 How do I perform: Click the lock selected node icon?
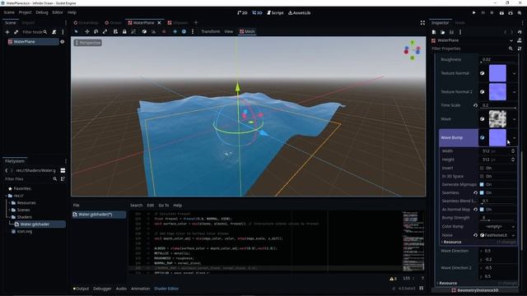(x=124, y=31)
